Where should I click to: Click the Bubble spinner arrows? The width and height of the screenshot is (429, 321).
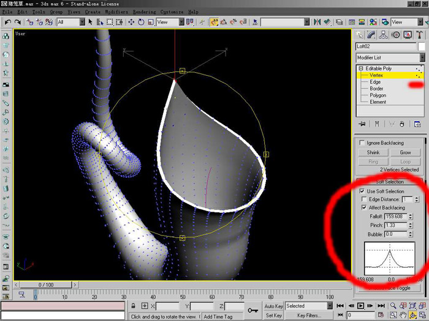[411, 234]
